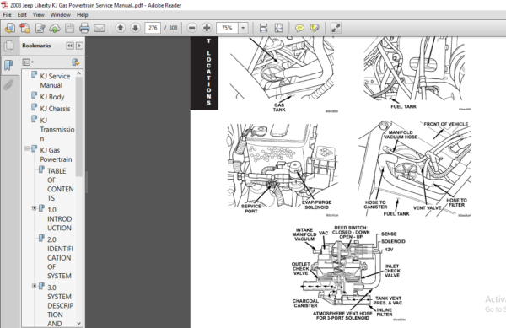Open the zoom percentage dropdown arrow
Viewport: 506px width, 328px height.
pyautogui.click(x=243, y=28)
